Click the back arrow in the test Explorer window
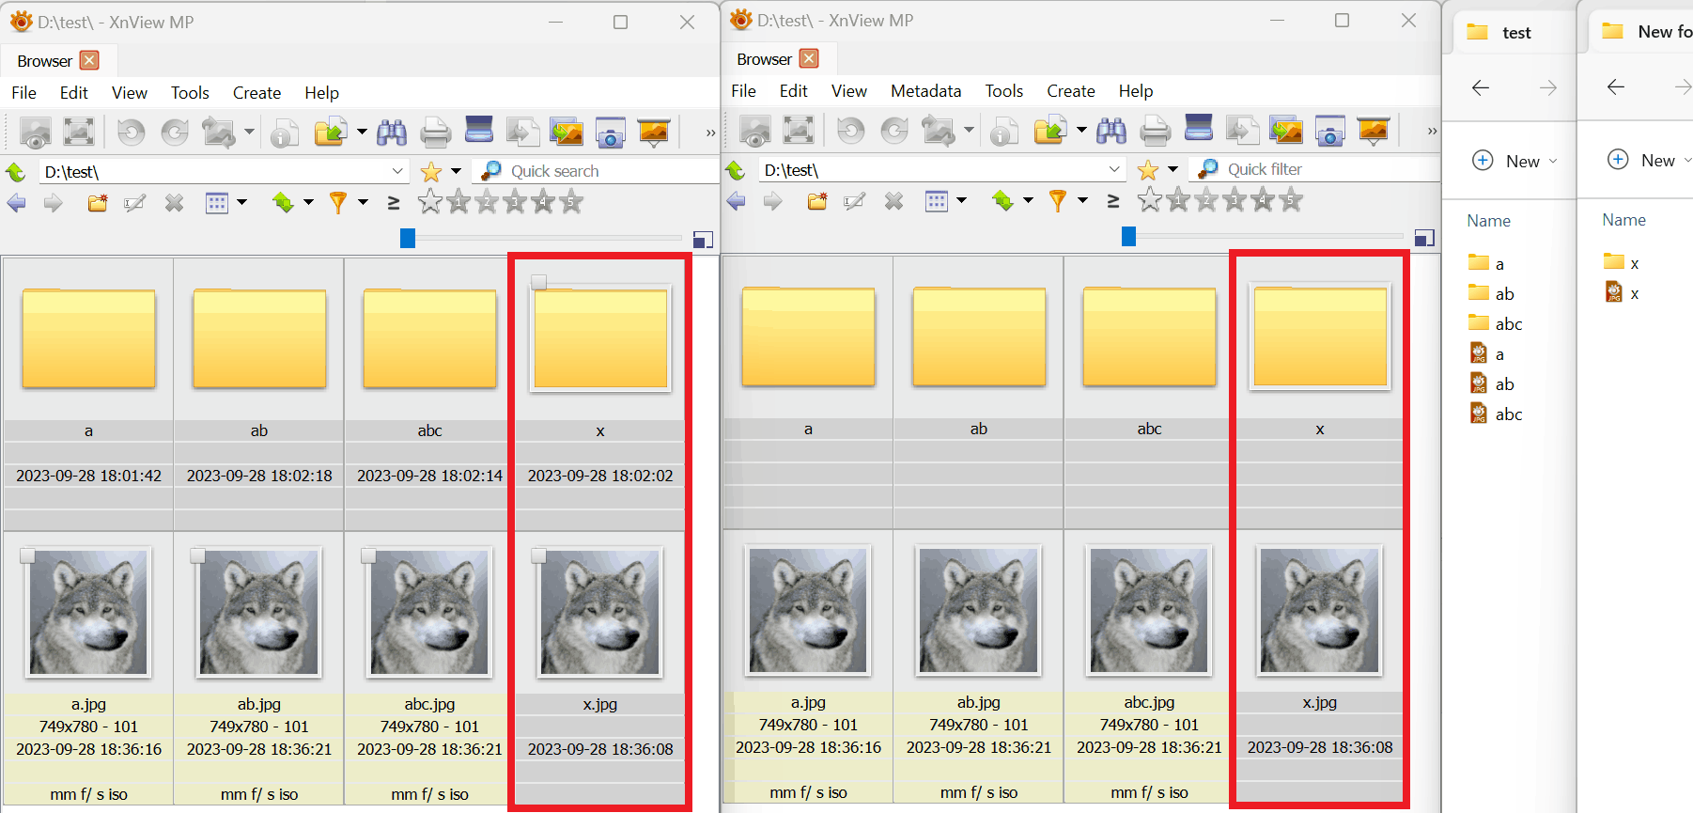1693x813 pixels. [1481, 87]
